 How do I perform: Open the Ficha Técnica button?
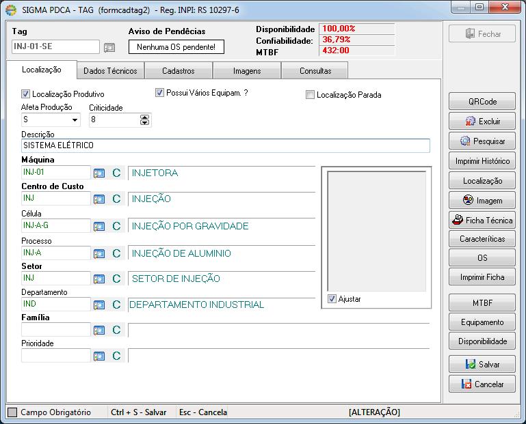point(482,220)
